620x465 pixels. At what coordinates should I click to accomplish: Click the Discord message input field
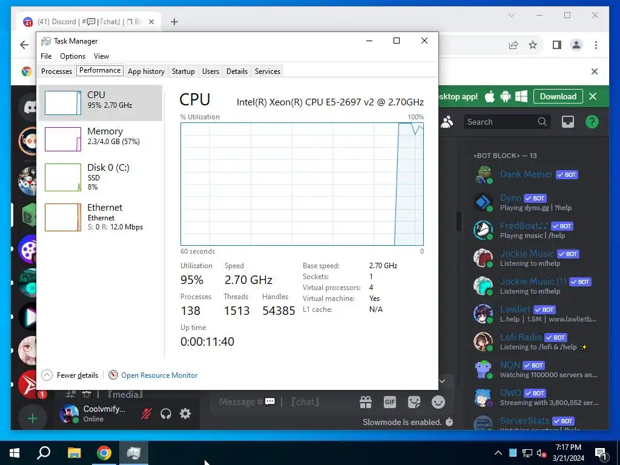pyautogui.click(x=285, y=402)
